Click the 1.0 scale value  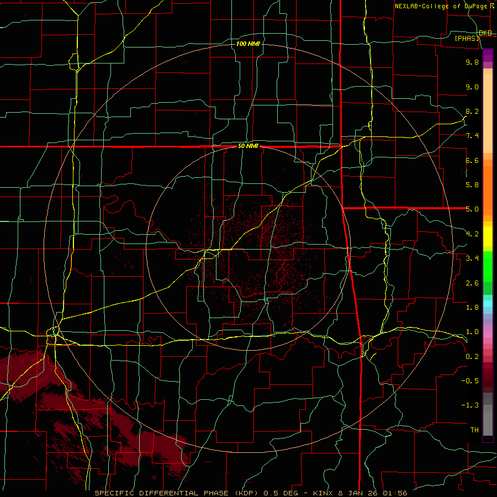[x=472, y=332]
